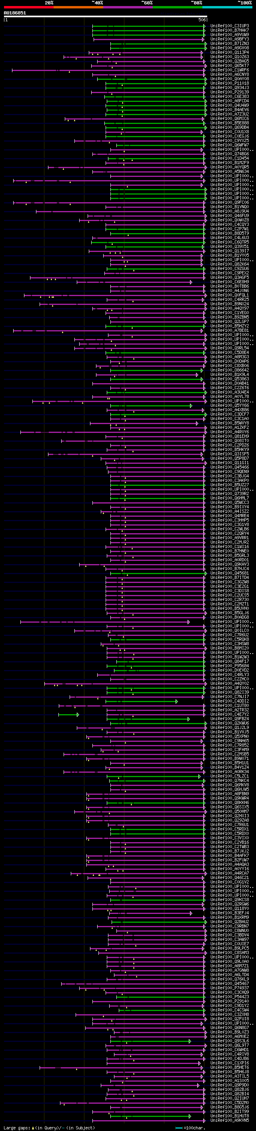Select hit UniRef100_C0EGJ6

(x=229, y=136)
